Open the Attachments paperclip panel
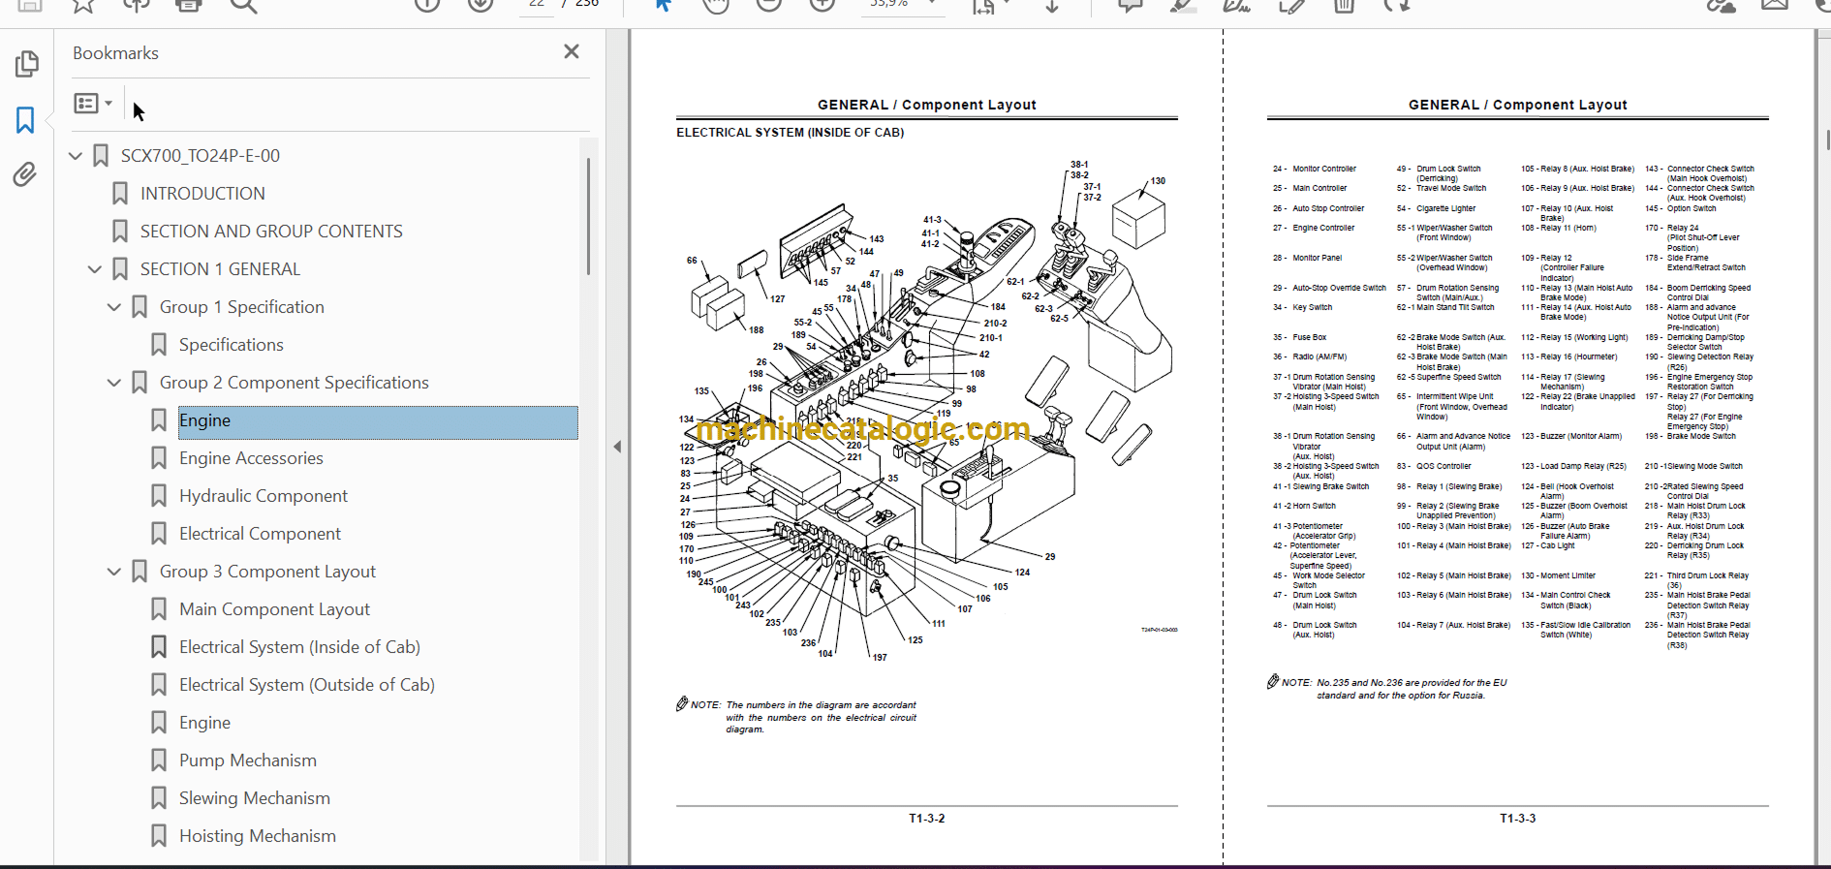 tap(26, 175)
